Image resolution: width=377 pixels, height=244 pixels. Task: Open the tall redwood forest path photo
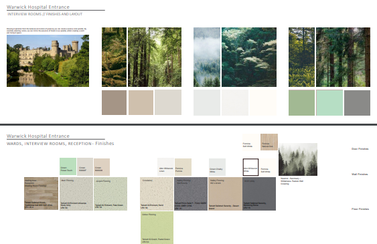pyautogui.click(x=155, y=57)
